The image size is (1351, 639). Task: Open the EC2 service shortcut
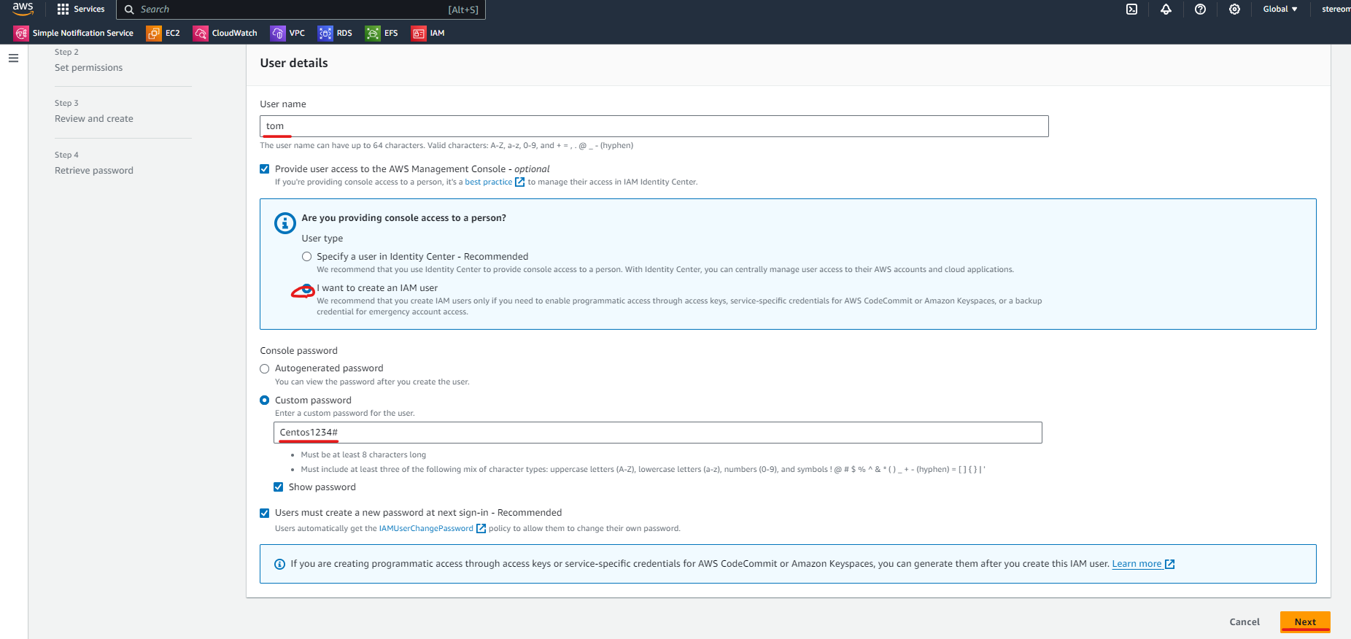[163, 33]
